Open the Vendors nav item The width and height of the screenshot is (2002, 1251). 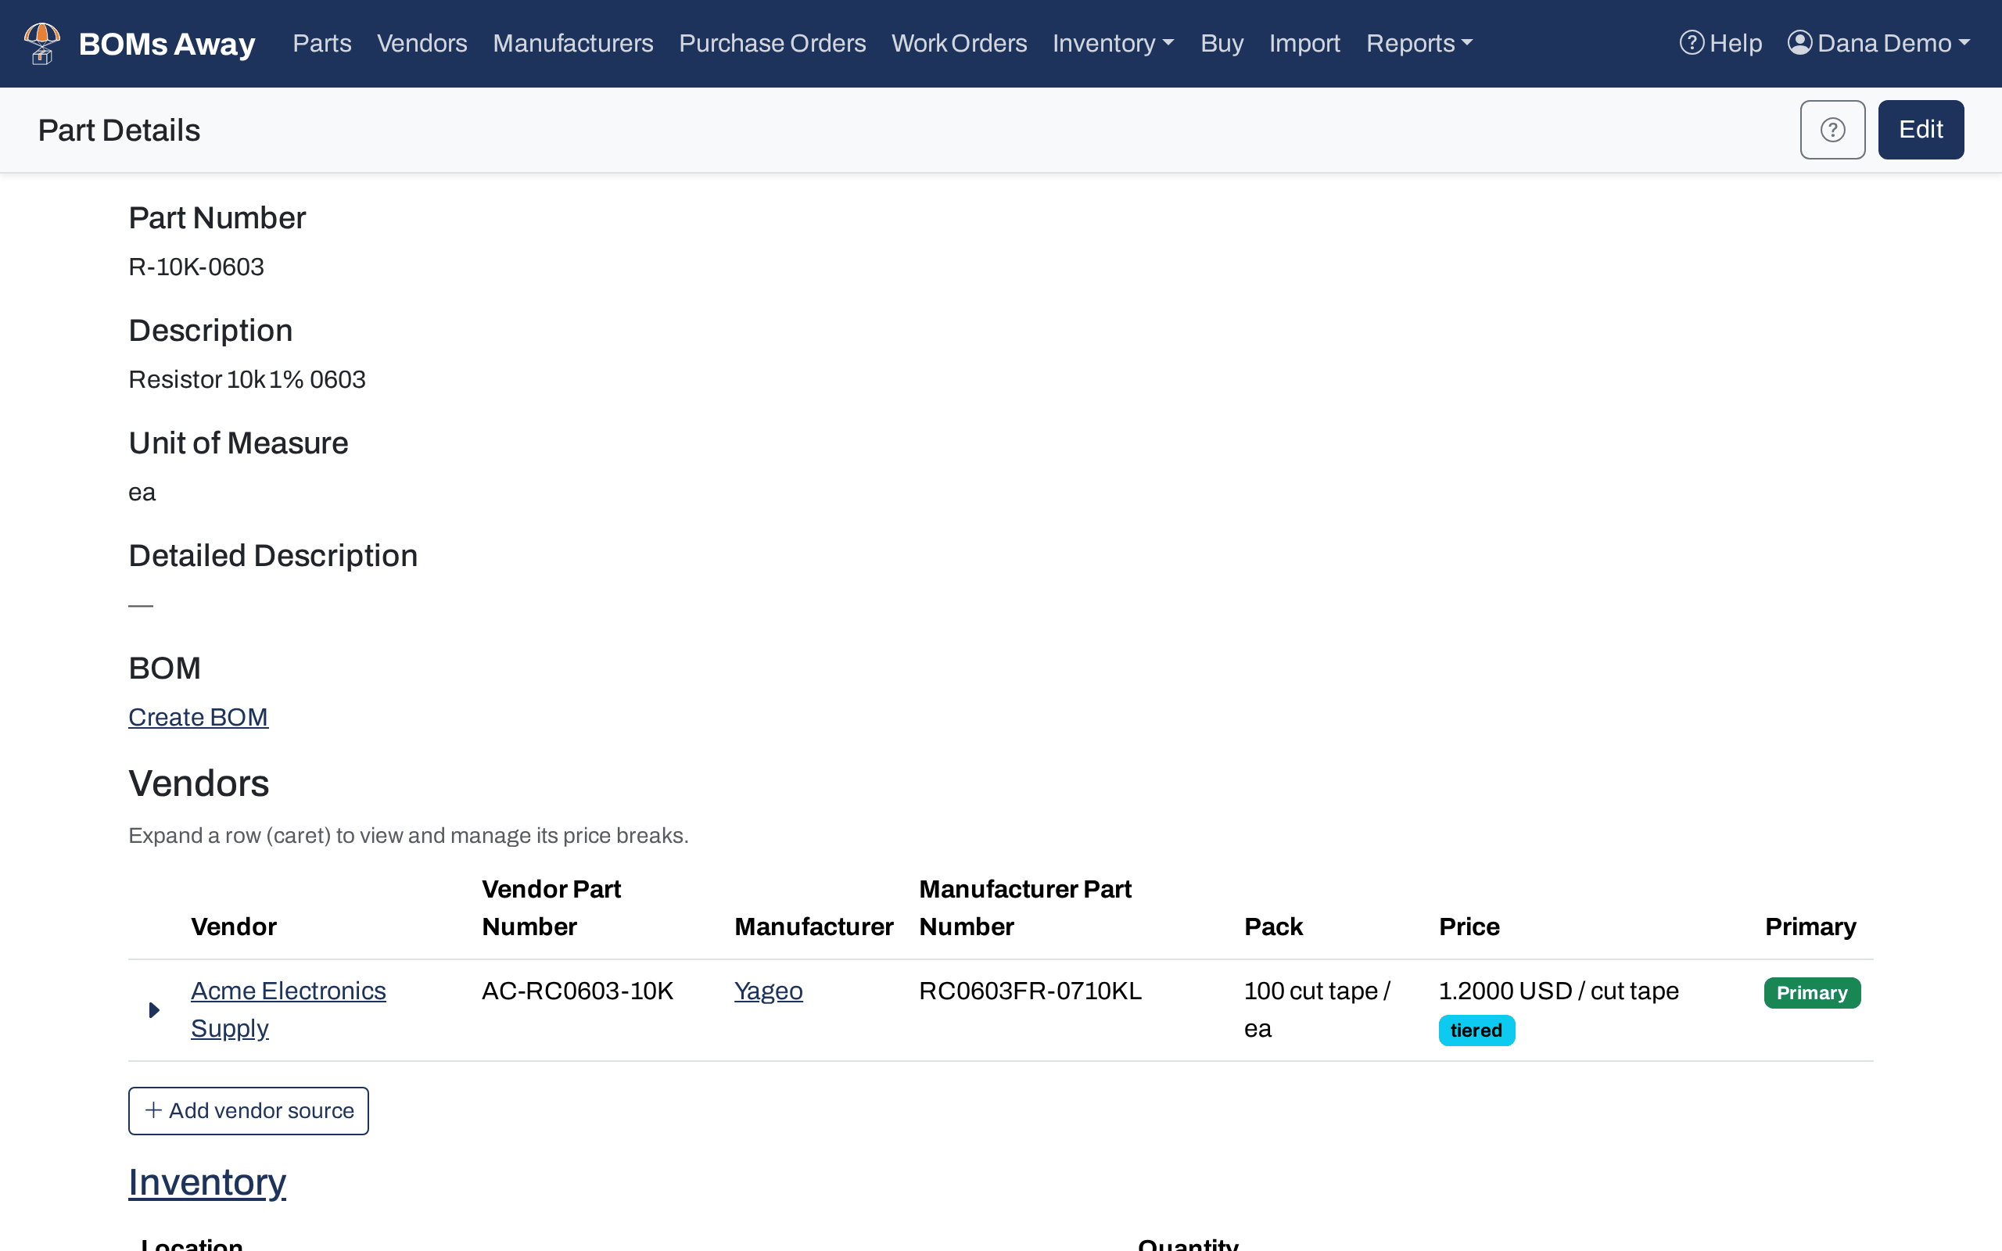click(422, 43)
